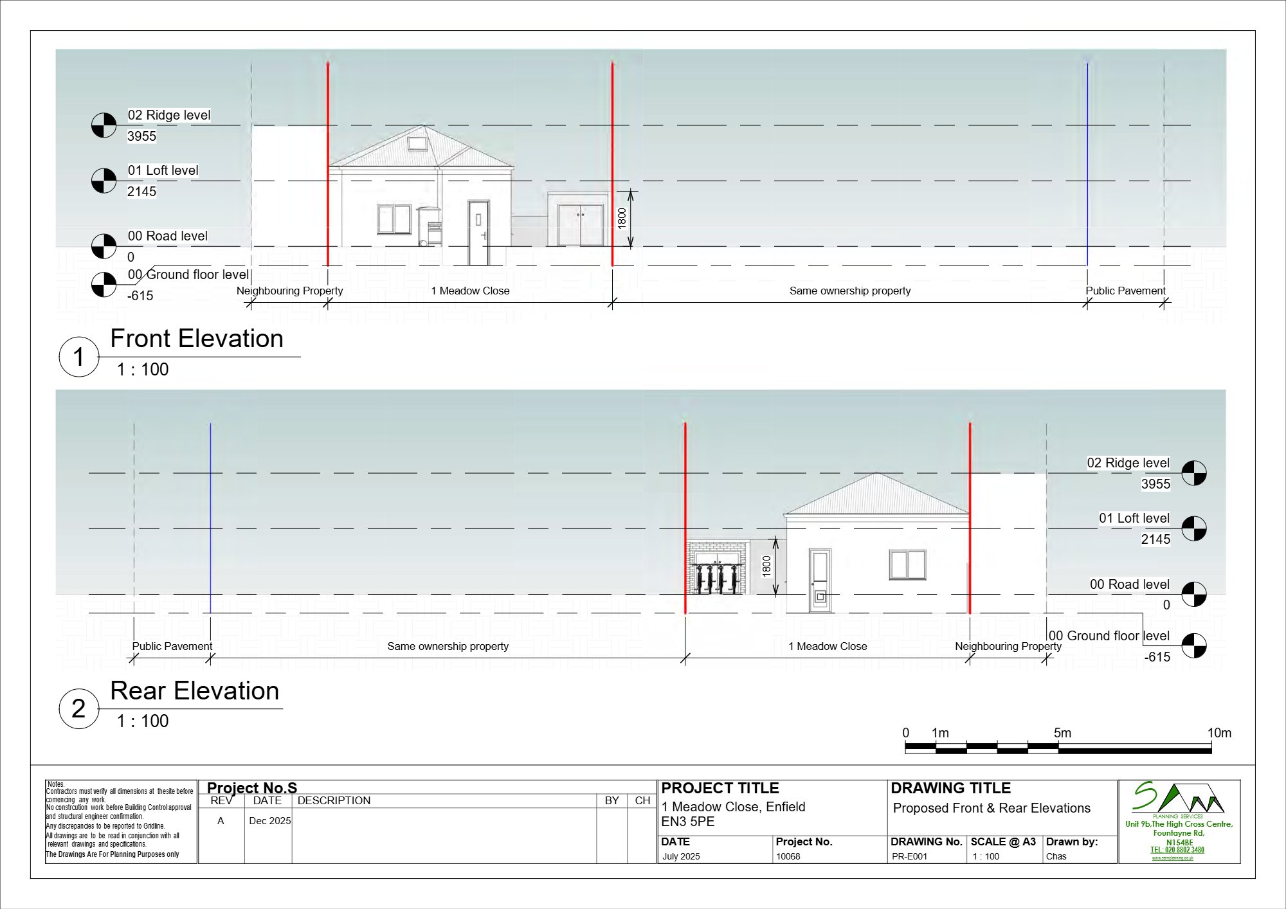Click the 'DESCRIPTION' column header in the revision table
Screen dimensions: 1286x909
(334, 800)
